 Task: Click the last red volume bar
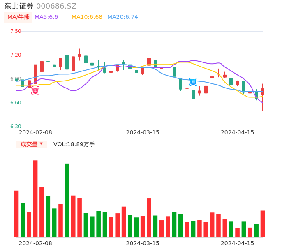262,224
